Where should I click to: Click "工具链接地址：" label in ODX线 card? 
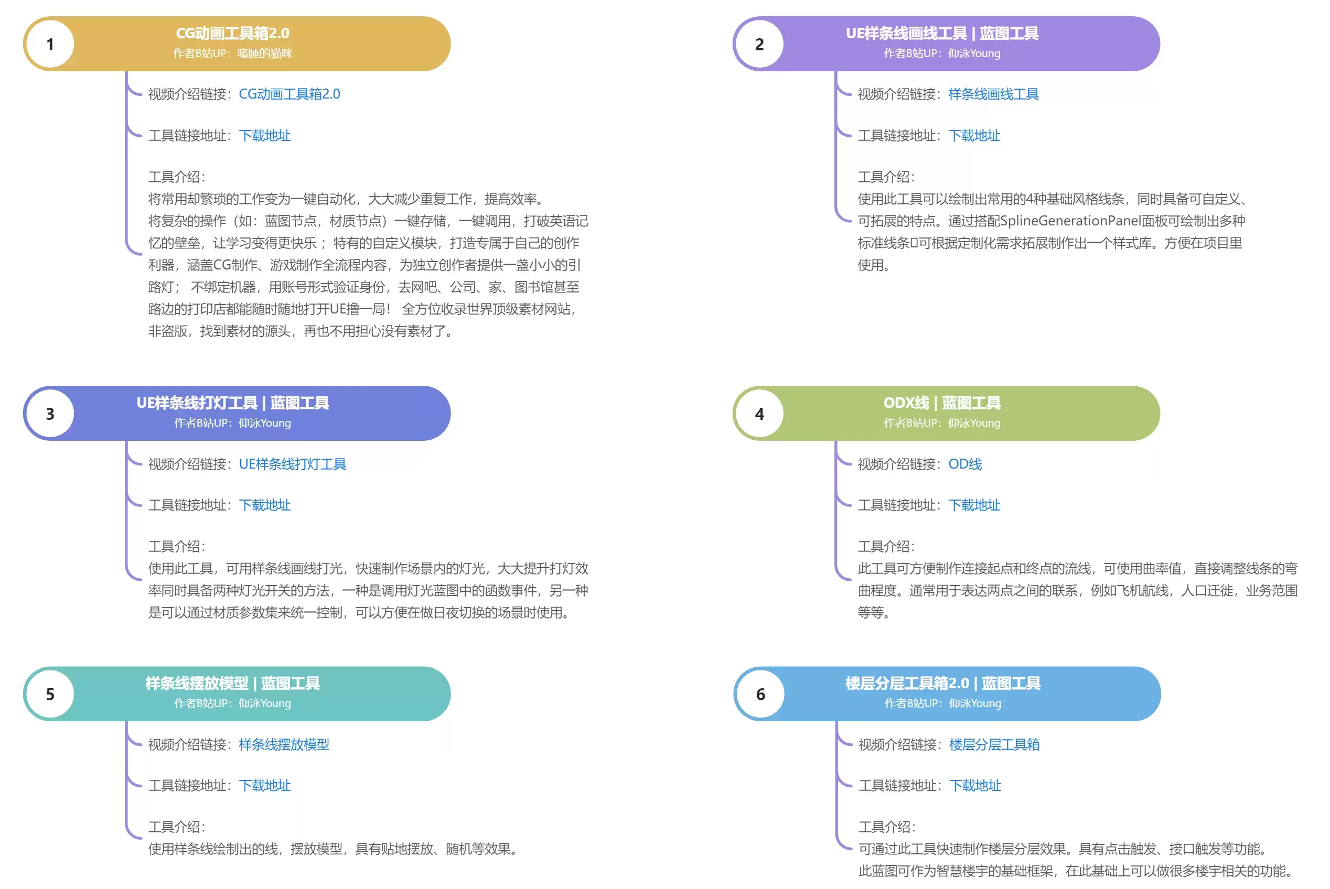(x=900, y=505)
